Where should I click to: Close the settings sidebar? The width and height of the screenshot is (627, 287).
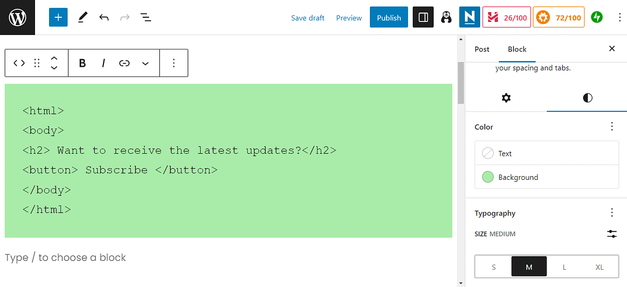pyautogui.click(x=612, y=49)
